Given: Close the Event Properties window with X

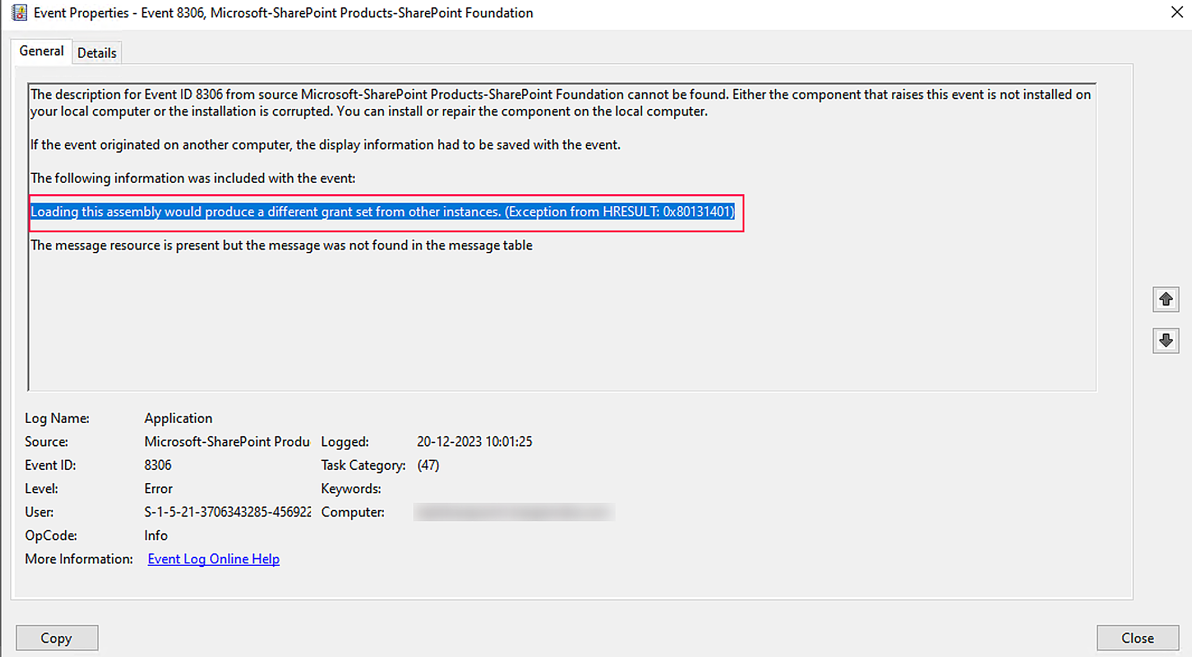Looking at the screenshot, I should [x=1177, y=13].
